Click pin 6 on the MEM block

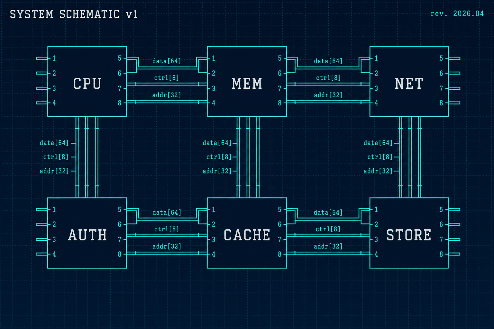[280, 73]
